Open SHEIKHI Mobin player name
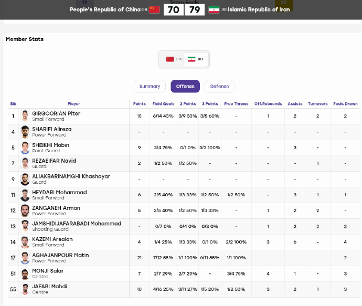This screenshot has width=362, height=306. [50, 145]
